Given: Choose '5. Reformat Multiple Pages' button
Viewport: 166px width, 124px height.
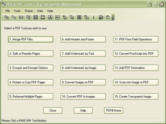Looking at the screenshot, I should tap(31, 96).
